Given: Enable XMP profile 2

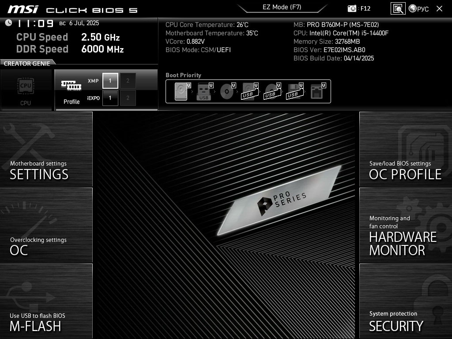Looking at the screenshot, I should pos(128,81).
